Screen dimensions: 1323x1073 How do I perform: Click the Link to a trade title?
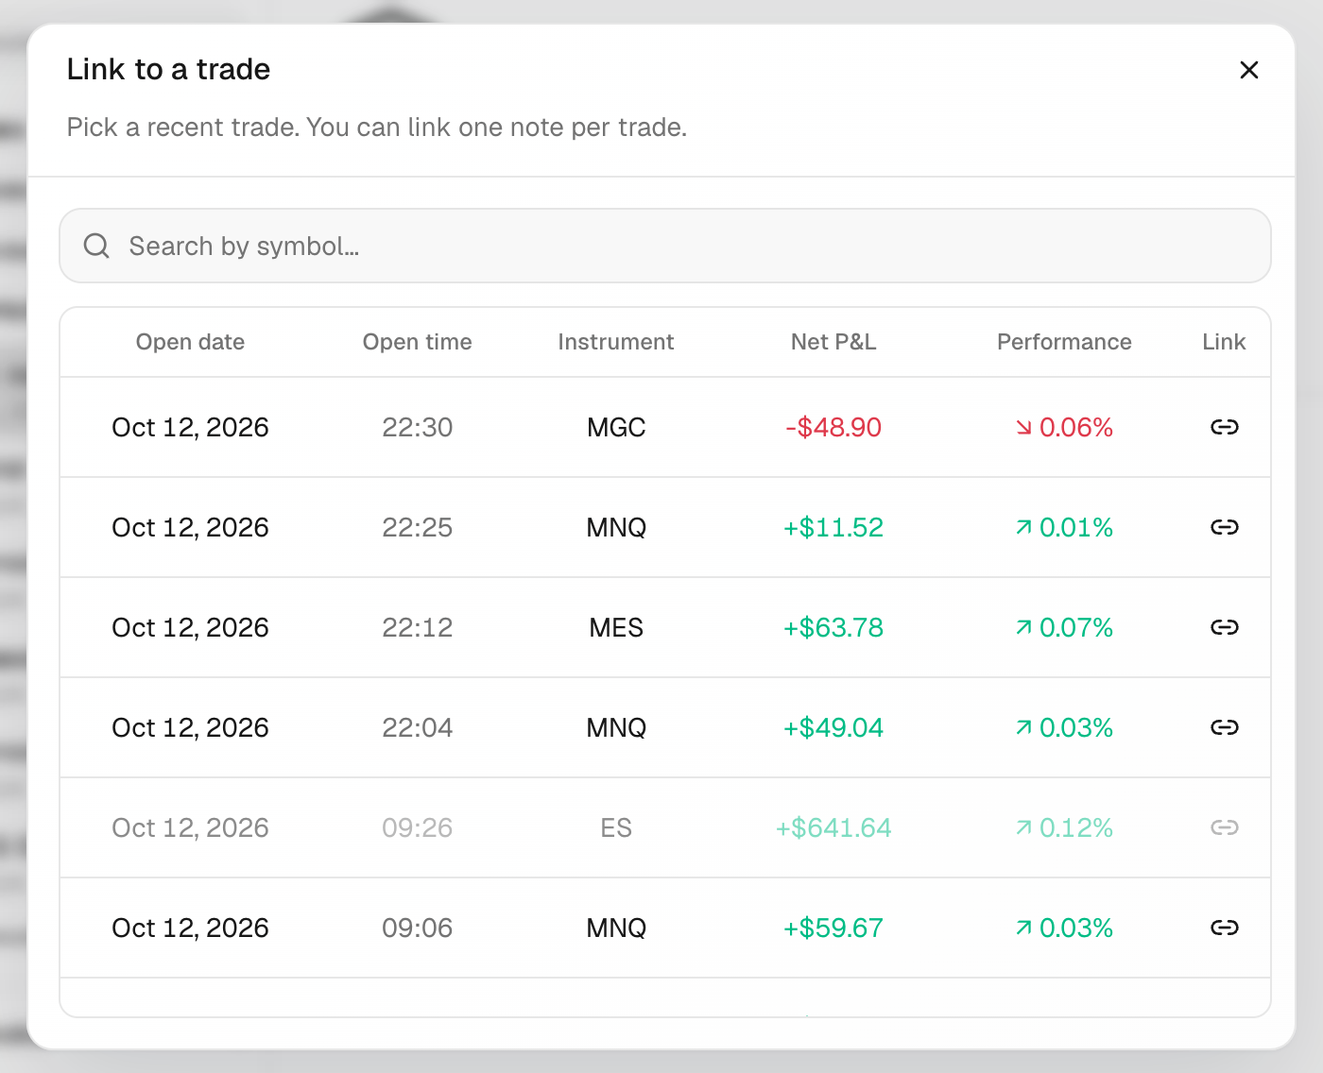[168, 69]
